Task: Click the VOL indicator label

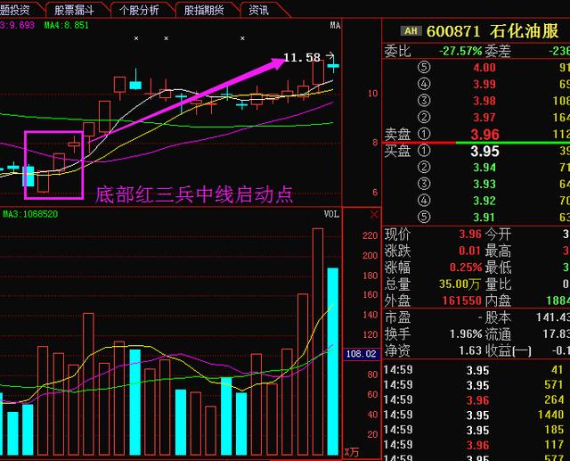Action: point(331,214)
